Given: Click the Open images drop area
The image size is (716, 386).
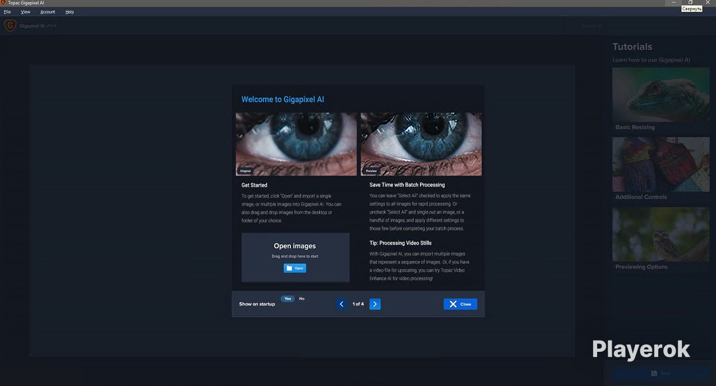Looking at the screenshot, I should [295, 258].
